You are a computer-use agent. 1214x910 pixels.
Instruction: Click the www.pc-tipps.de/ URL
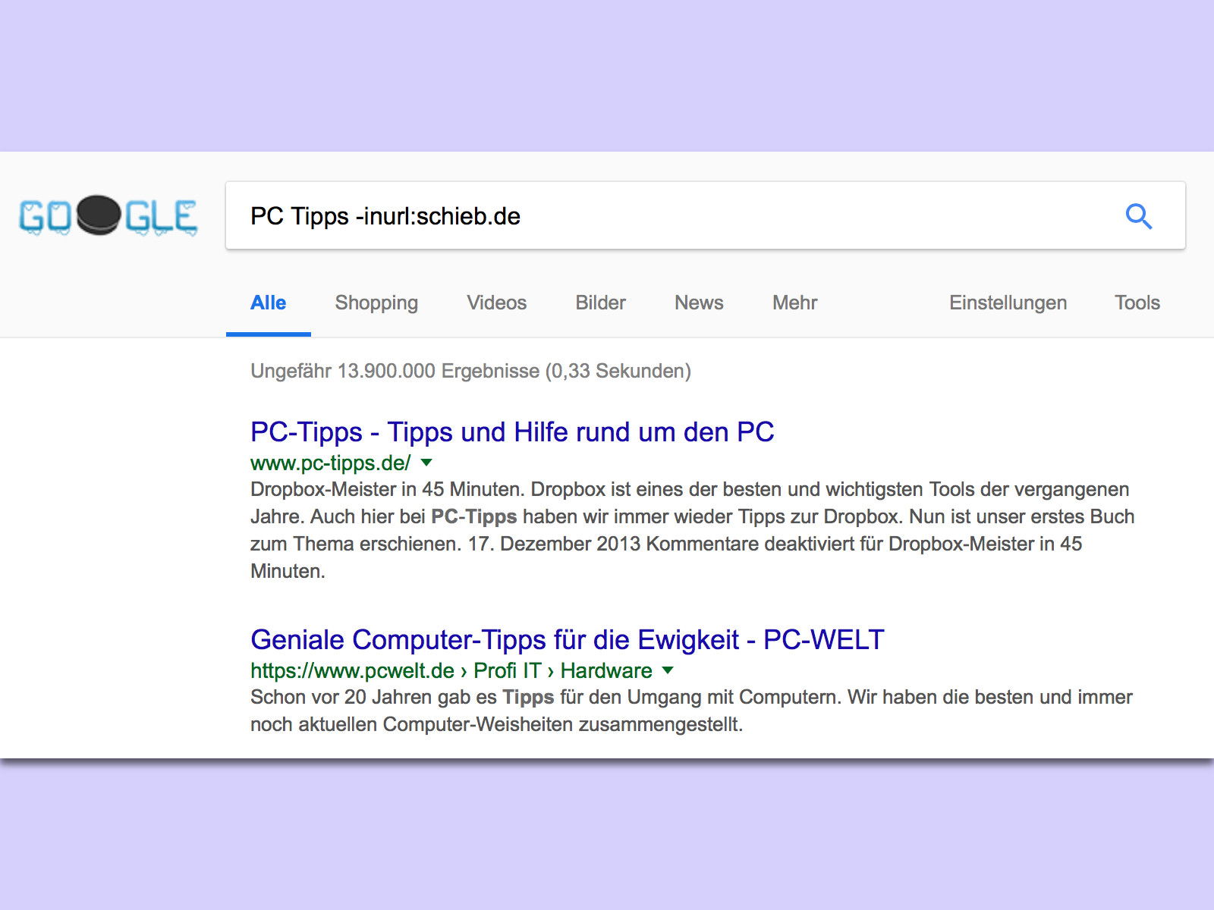click(331, 463)
